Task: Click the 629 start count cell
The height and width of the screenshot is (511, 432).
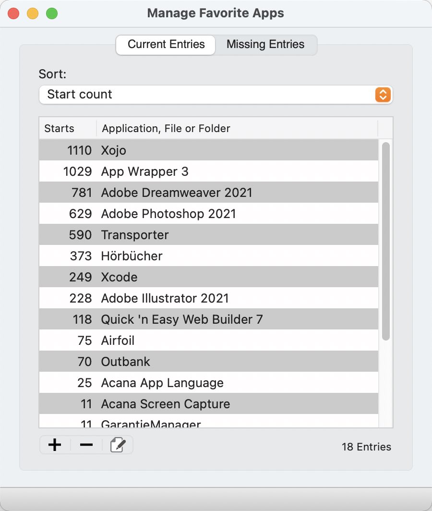Action: [x=81, y=214]
